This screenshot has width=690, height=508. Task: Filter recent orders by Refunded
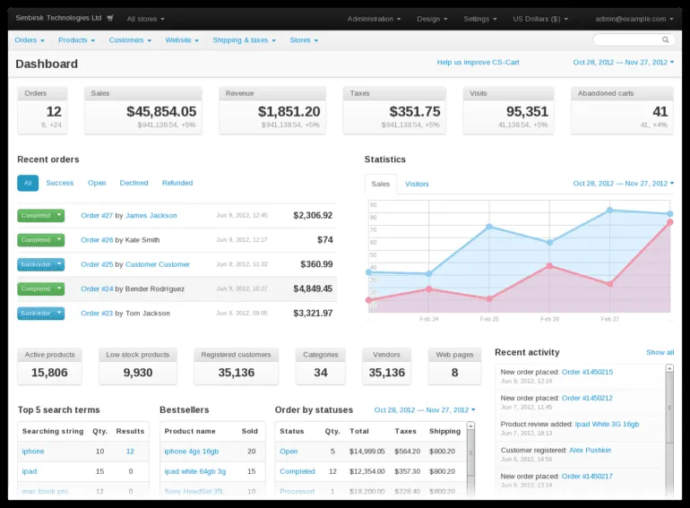(177, 183)
